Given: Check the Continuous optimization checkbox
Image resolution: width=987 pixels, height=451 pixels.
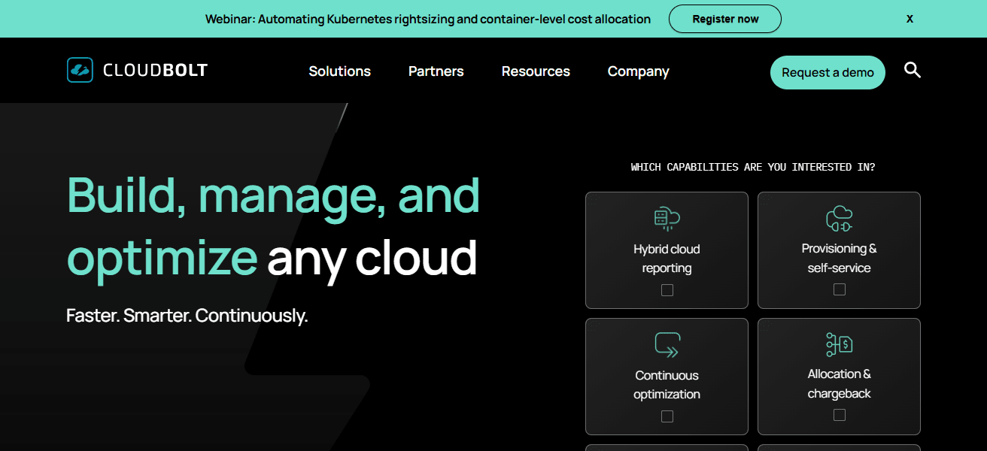Looking at the screenshot, I should coord(667,416).
